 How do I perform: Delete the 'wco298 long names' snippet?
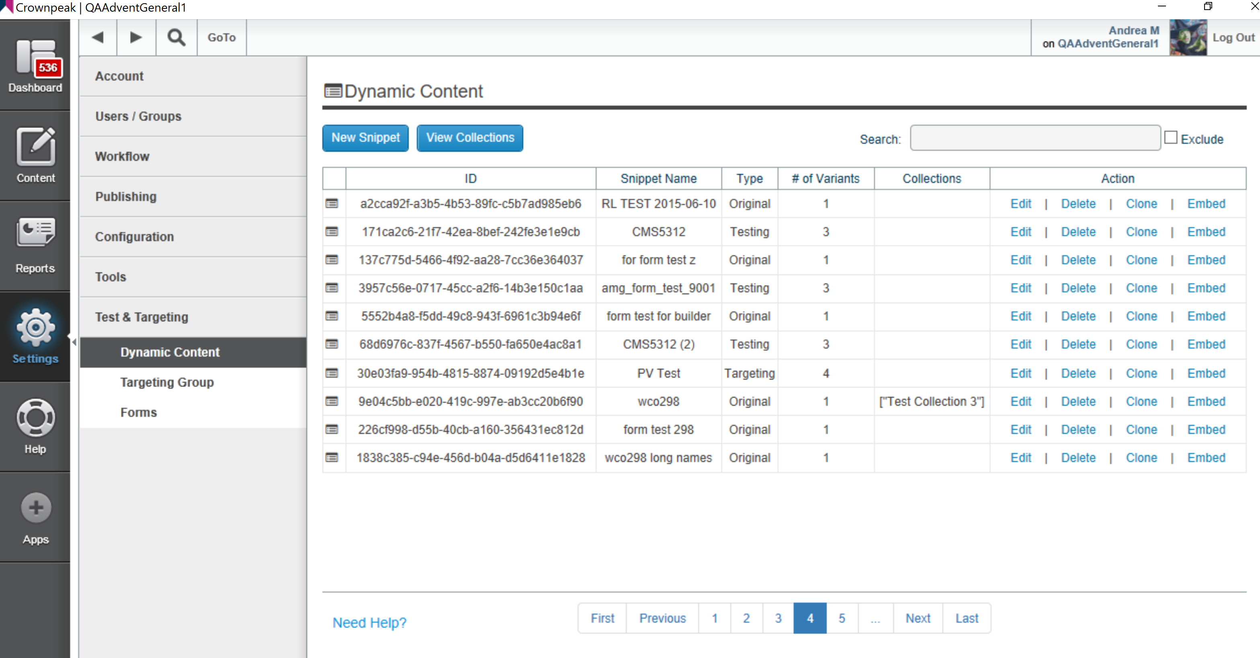pos(1078,458)
